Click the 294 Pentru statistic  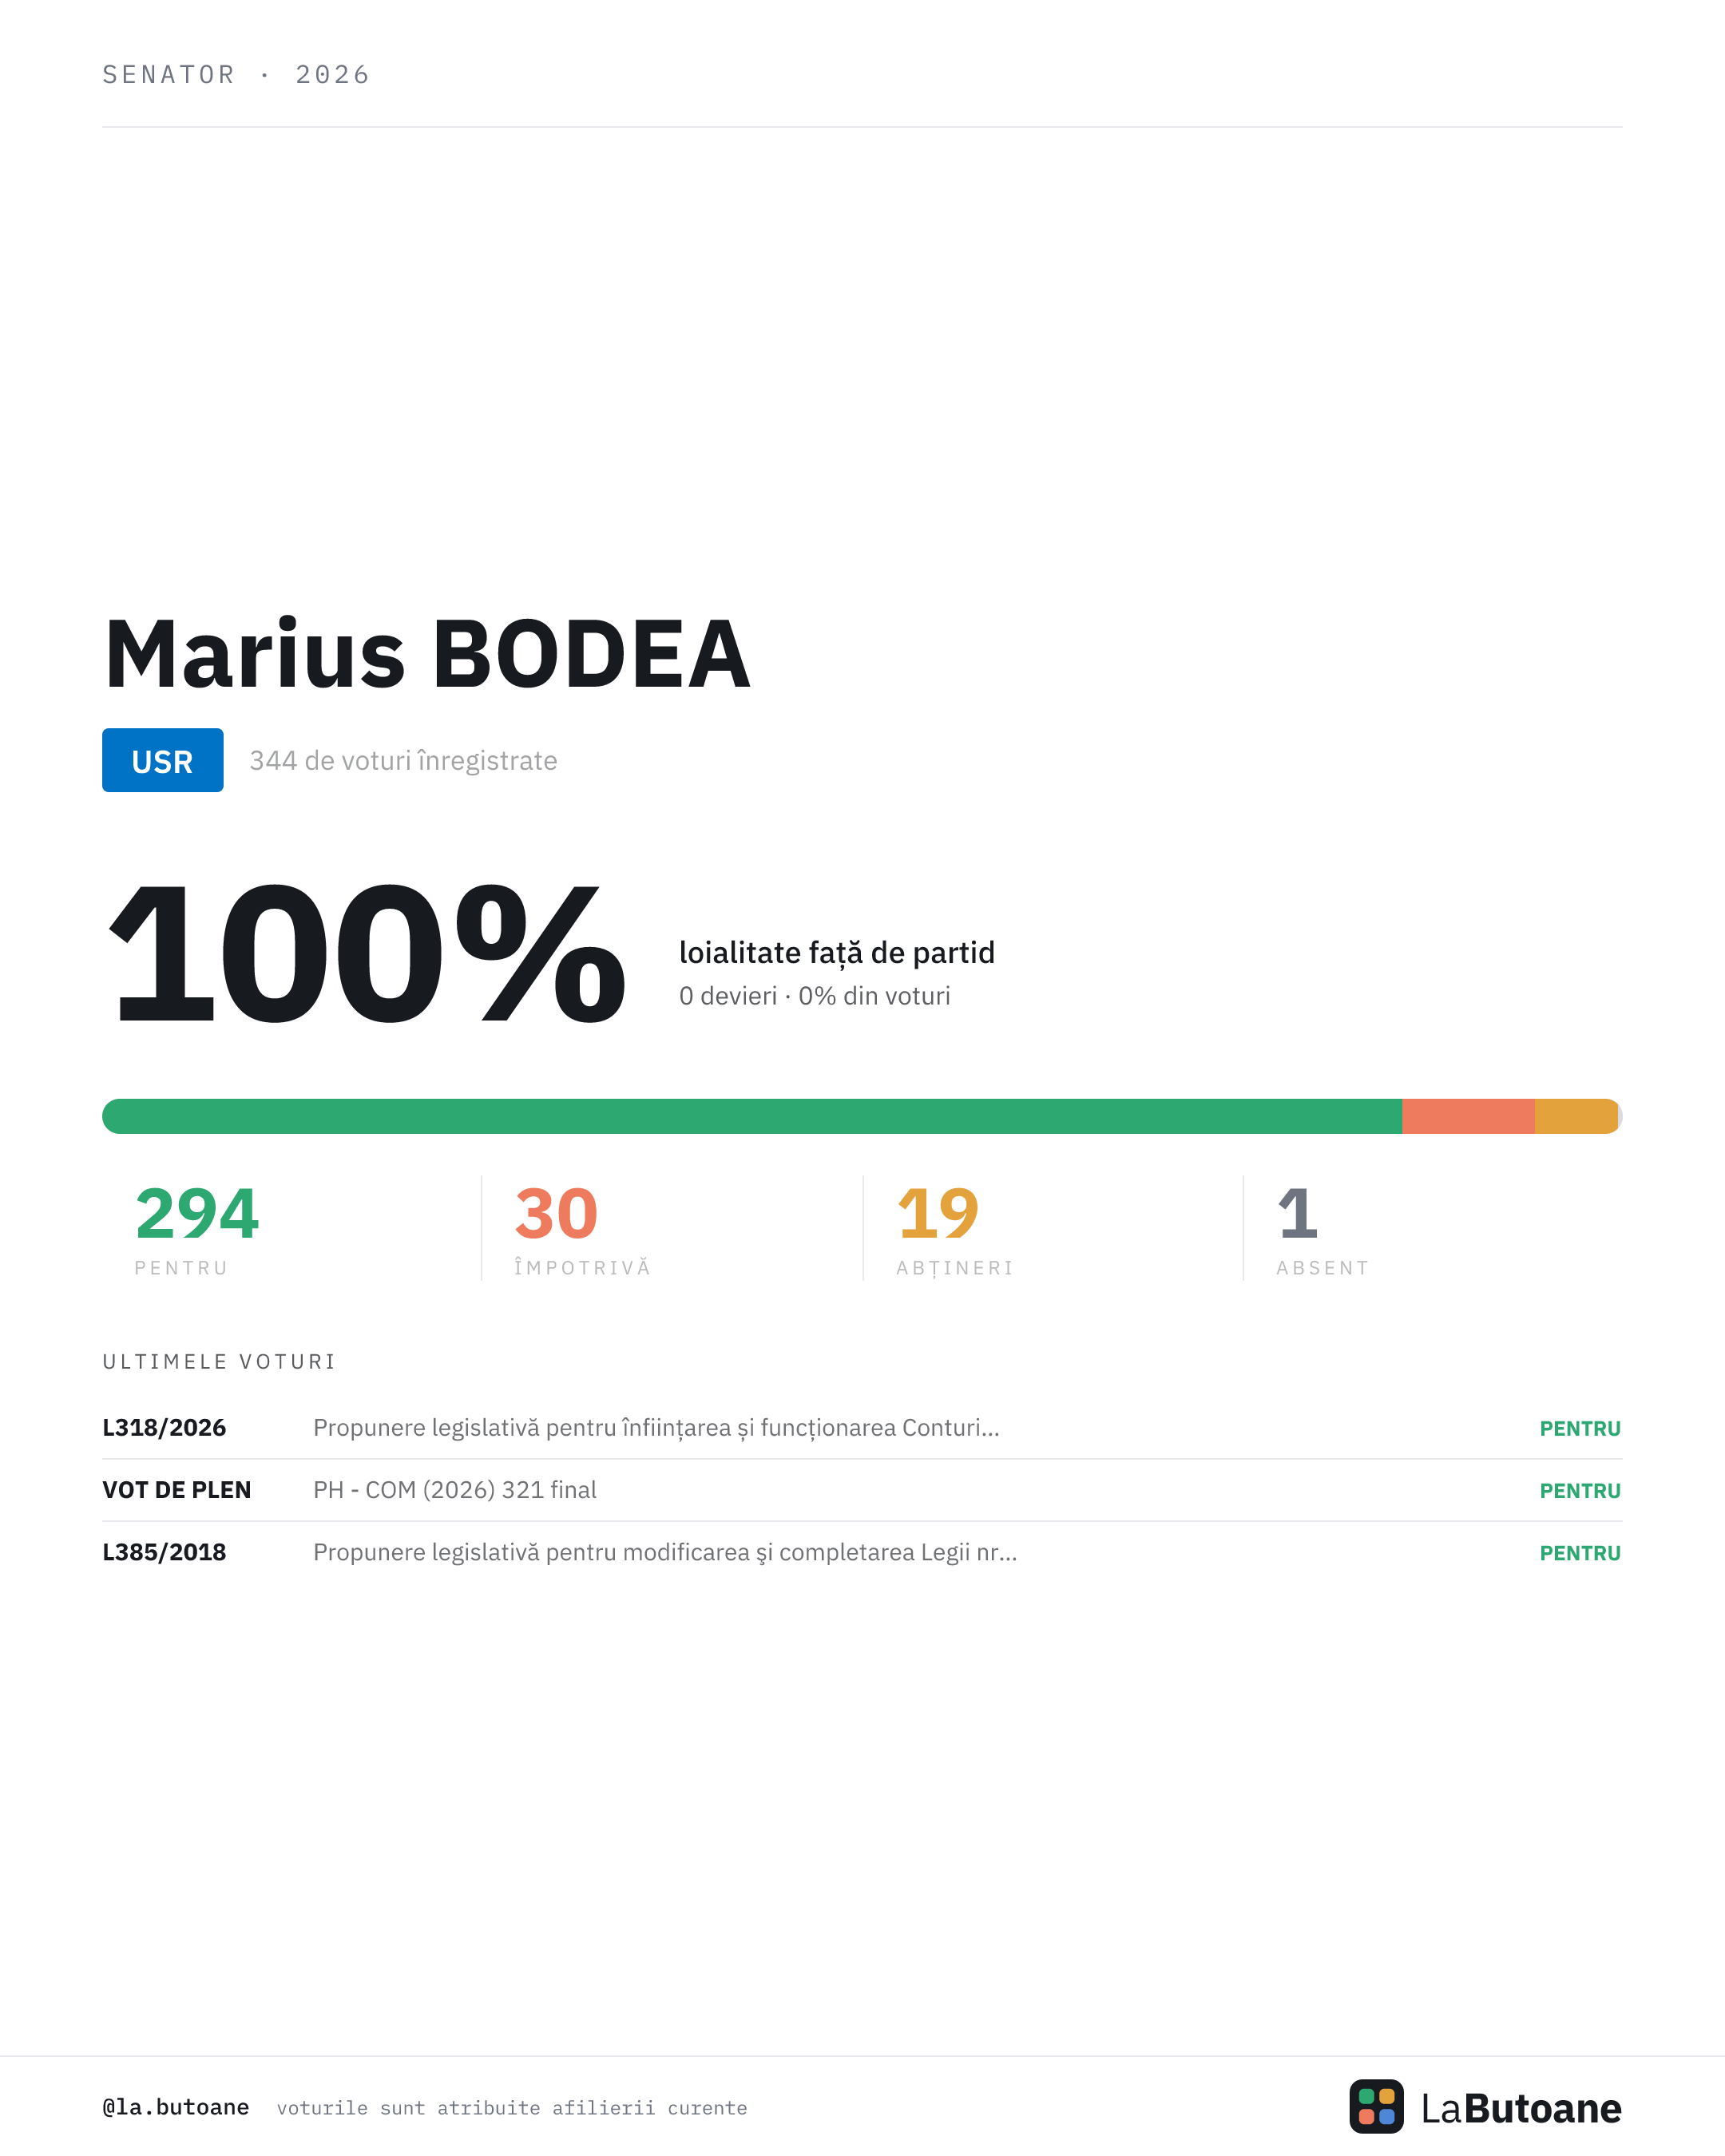coord(197,1230)
